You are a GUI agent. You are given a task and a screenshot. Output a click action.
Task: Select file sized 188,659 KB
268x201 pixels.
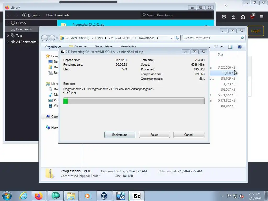(228, 79)
